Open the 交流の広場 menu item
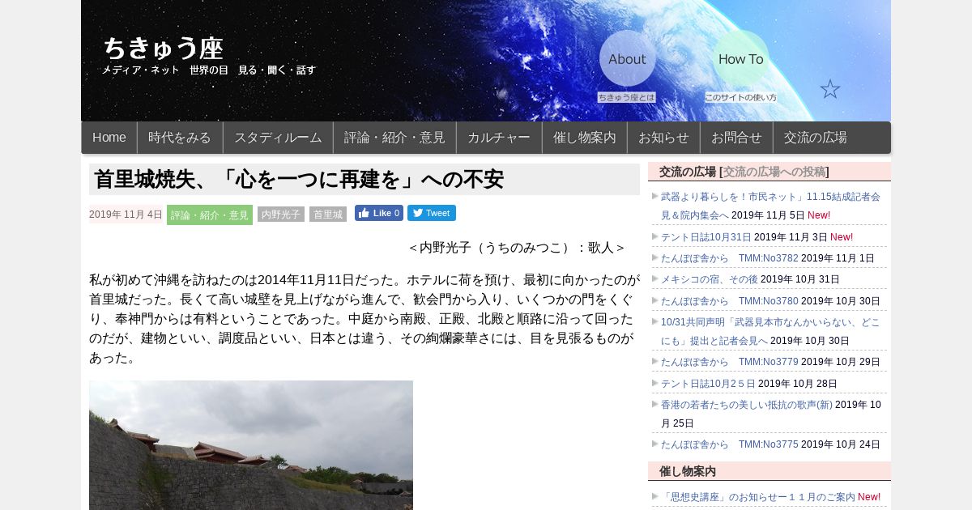The width and height of the screenshot is (972, 510). click(815, 138)
